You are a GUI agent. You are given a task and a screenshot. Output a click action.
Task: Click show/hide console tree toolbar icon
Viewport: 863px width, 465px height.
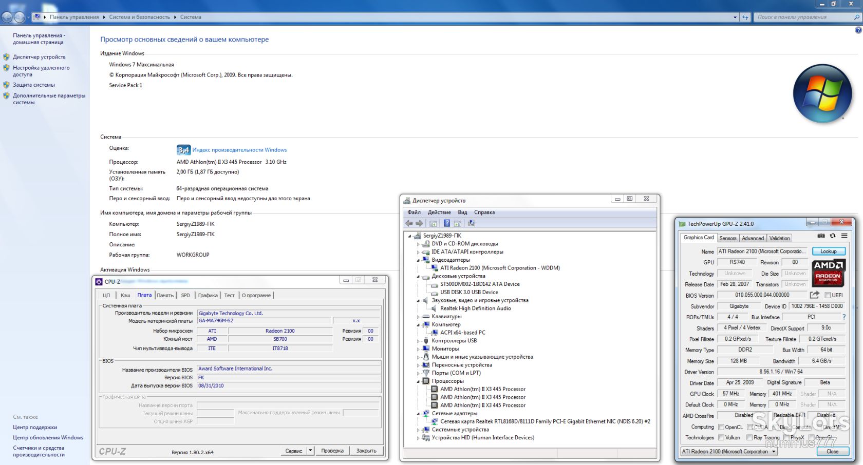(433, 223)
